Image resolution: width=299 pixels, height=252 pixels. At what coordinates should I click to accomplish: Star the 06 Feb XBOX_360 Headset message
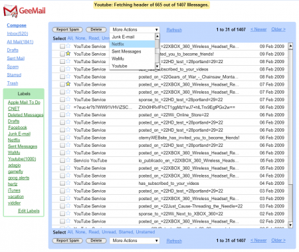coord(68,152)
